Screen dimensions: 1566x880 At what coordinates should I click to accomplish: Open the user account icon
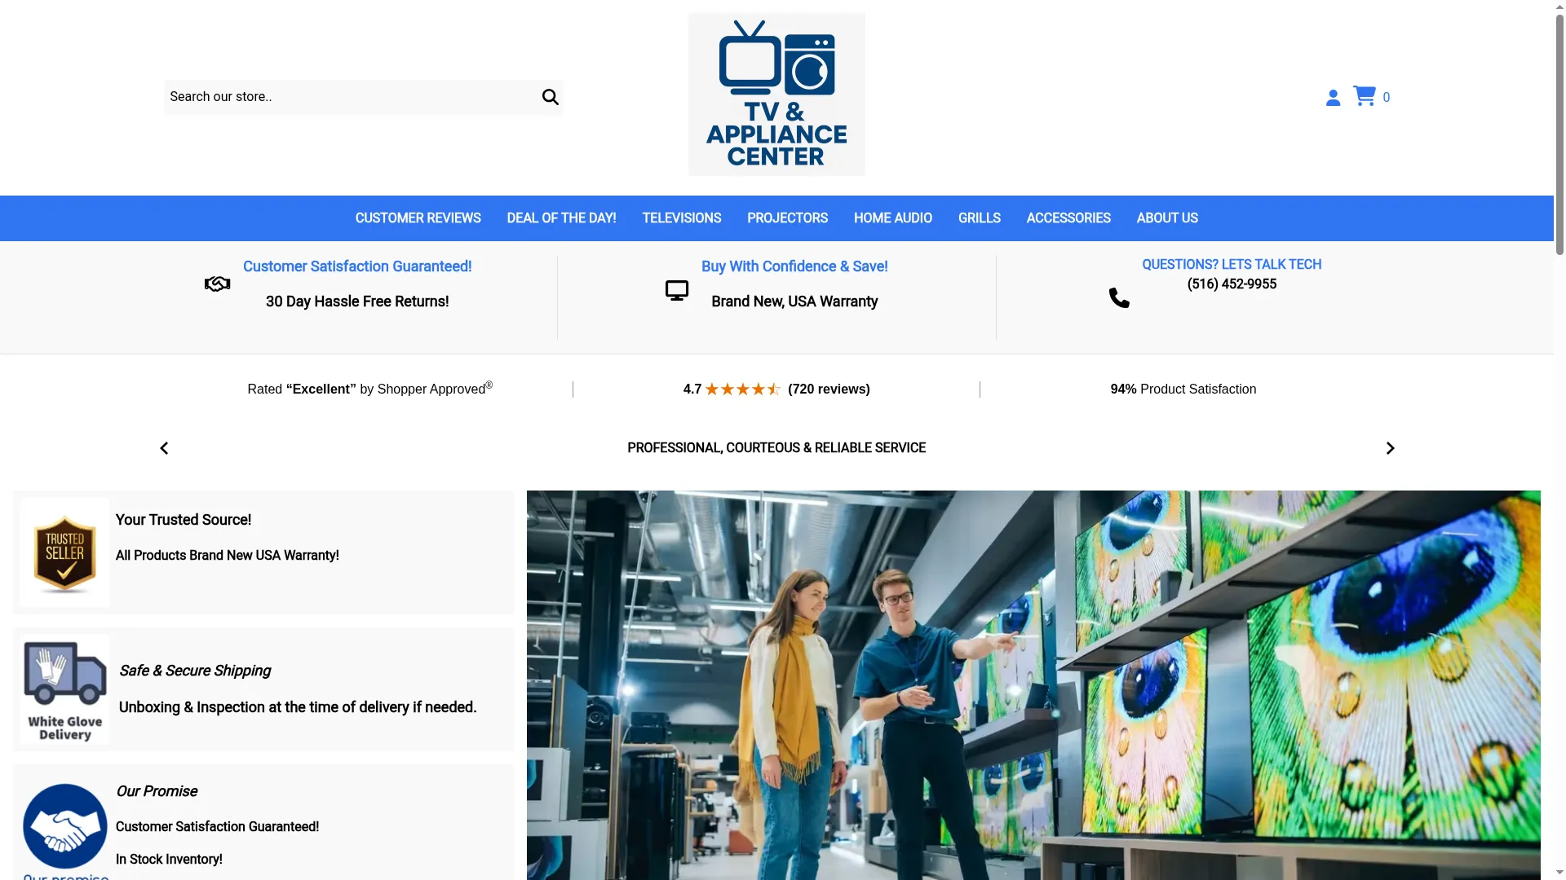(x=1333, y=98)
